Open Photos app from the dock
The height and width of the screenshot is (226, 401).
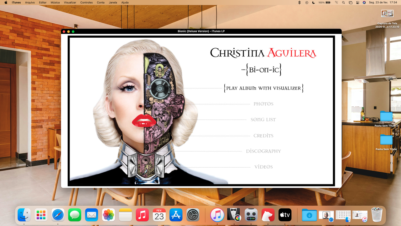pos(108,215)
